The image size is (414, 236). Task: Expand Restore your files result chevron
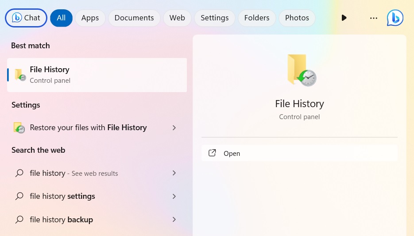[174, 128]
